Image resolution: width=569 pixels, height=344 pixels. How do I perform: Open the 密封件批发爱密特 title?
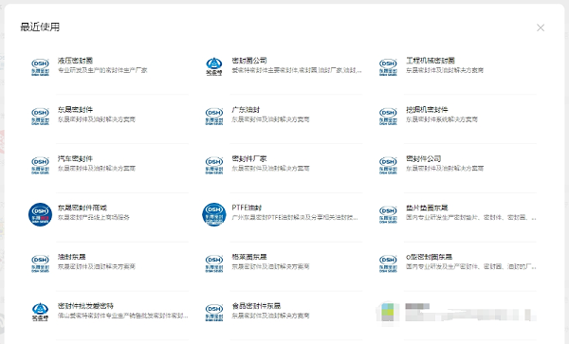(85, 306)
